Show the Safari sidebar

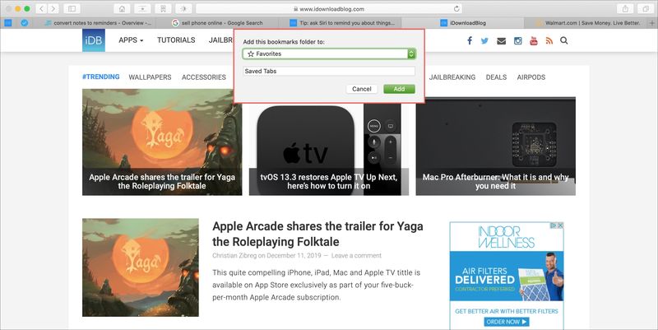pos(72,8)
